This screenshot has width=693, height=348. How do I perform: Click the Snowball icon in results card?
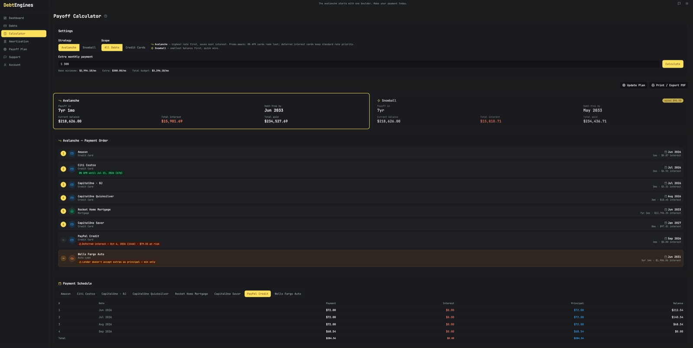coord(379,101)
